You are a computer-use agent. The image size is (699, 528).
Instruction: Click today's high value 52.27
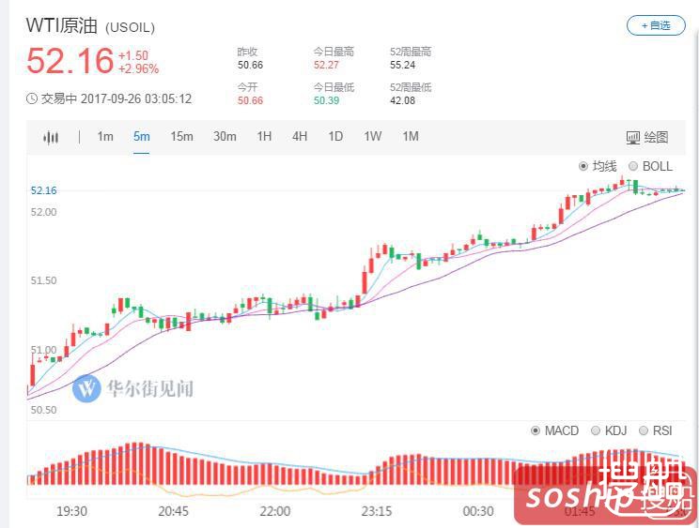pyautogui.click(x=326, y=65)
